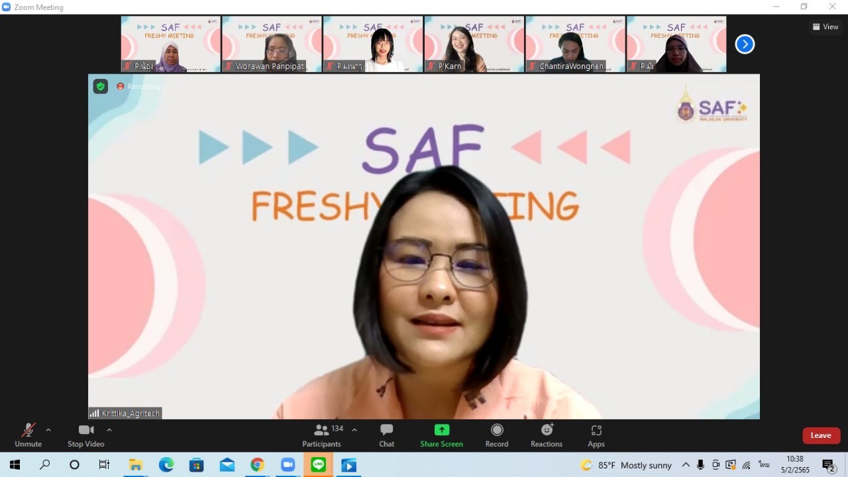848x477 pixels.
Task: Expand video options arrow beside Stop Video
Action: pos(109,430)
